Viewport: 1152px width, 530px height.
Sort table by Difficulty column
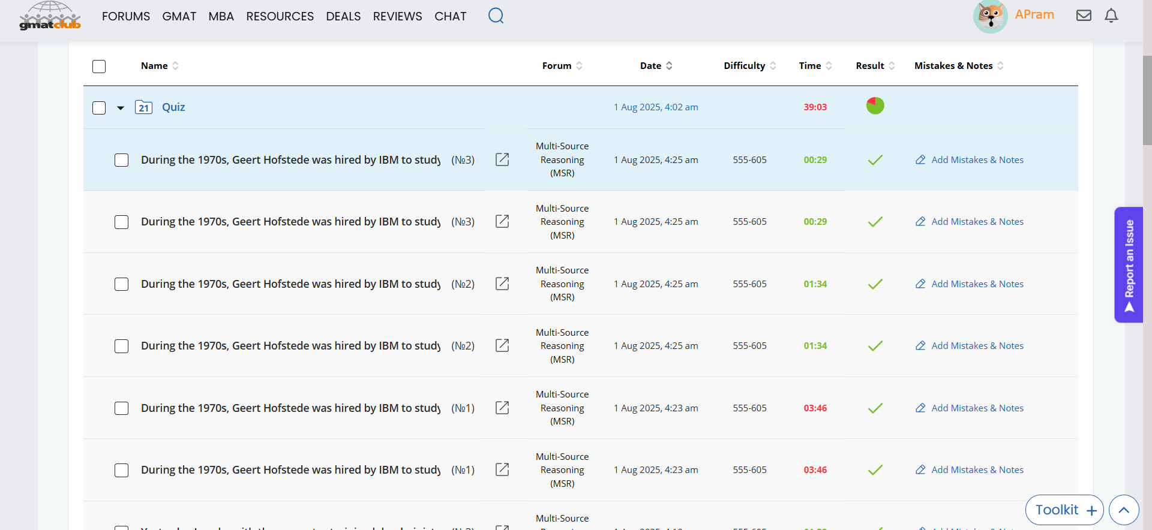click(749, 66)
